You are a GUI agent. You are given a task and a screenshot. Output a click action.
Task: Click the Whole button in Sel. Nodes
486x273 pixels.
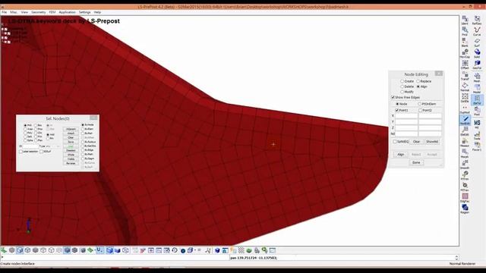tap(71, 155)
